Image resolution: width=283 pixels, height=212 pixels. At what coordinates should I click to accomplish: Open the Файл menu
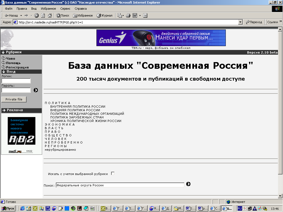pos(9,9)
